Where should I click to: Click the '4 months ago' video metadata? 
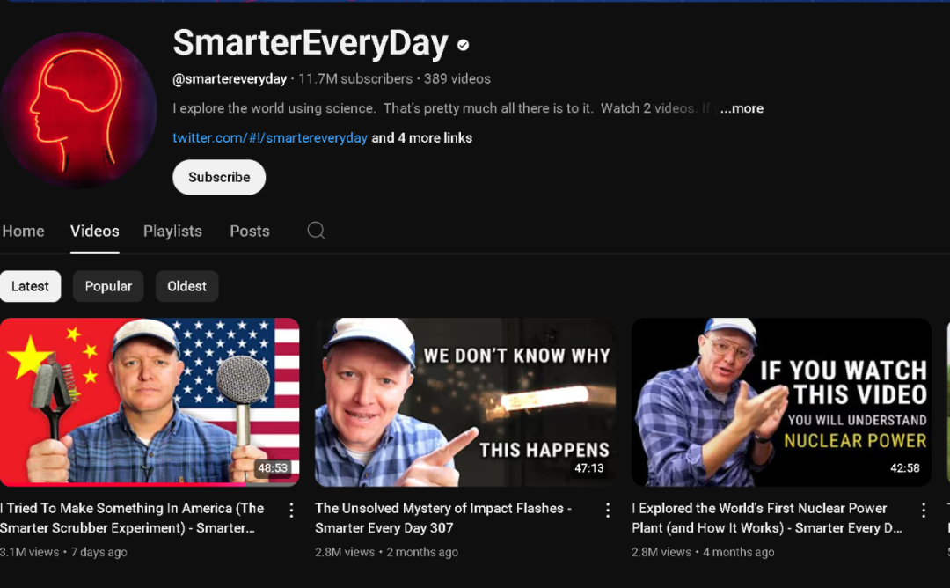(739, 552)
